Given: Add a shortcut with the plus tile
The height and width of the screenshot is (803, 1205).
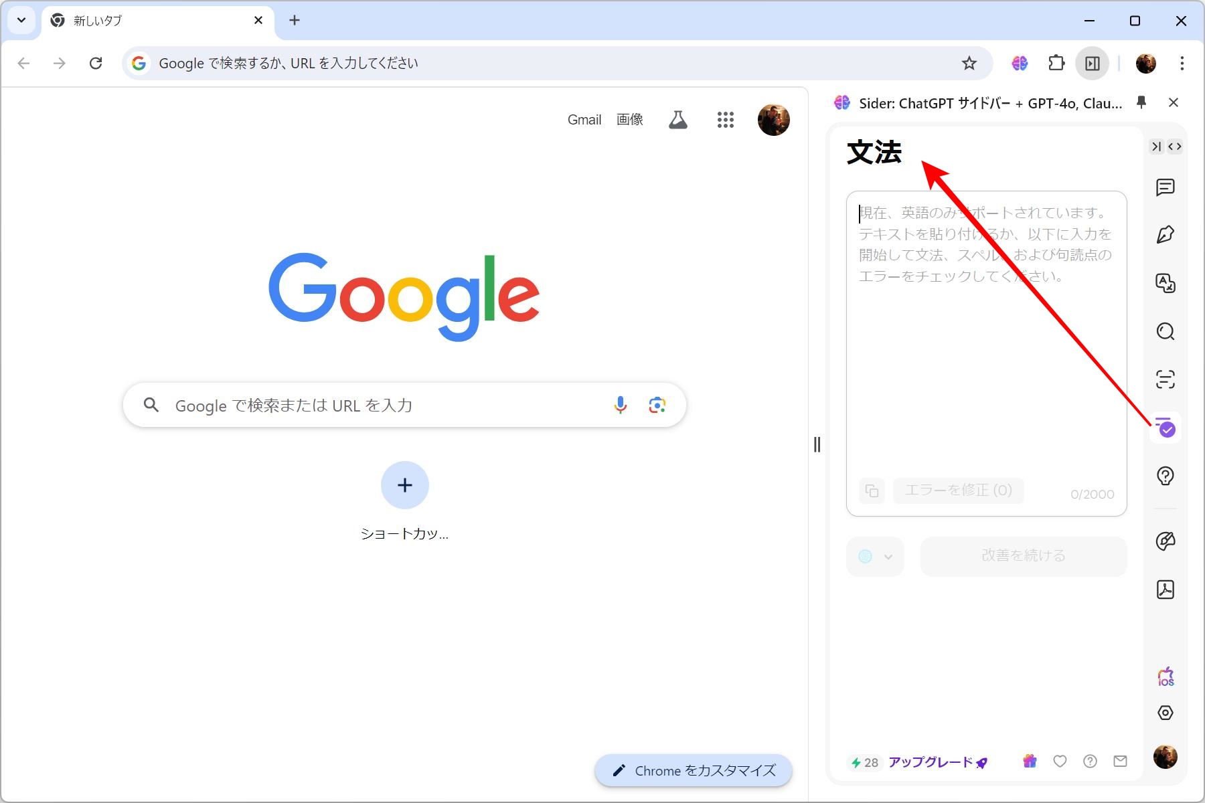Looking at the screenshot, I should 405,485.
